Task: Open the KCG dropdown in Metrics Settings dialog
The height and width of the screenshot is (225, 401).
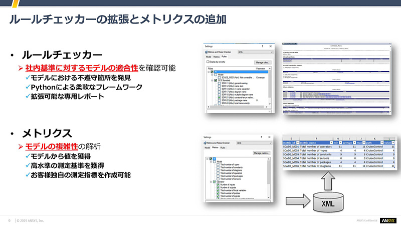Action: 254,143
